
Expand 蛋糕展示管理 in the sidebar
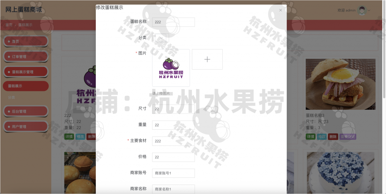coord(26,72)
